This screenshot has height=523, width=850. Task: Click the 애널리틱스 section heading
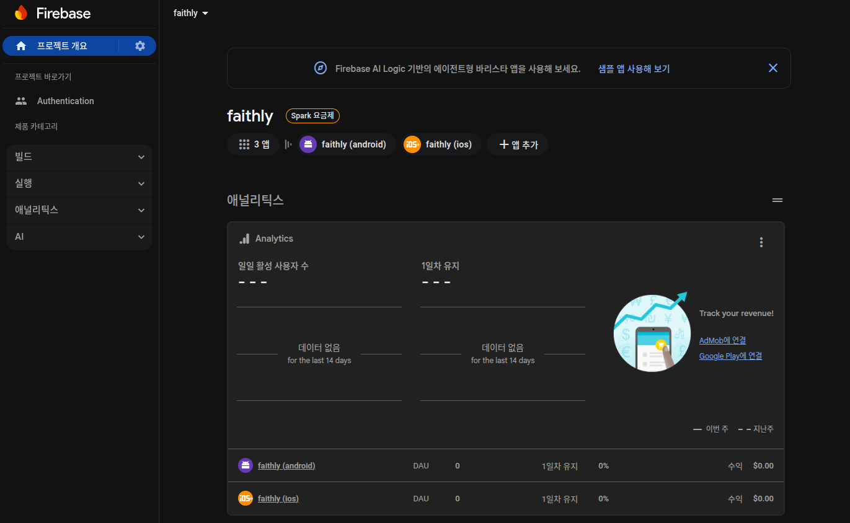(x=255, y=200)
